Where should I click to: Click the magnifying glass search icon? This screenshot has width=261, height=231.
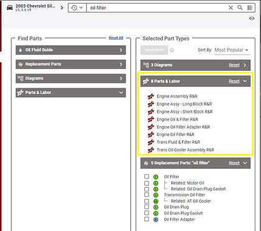coord(240,7)
